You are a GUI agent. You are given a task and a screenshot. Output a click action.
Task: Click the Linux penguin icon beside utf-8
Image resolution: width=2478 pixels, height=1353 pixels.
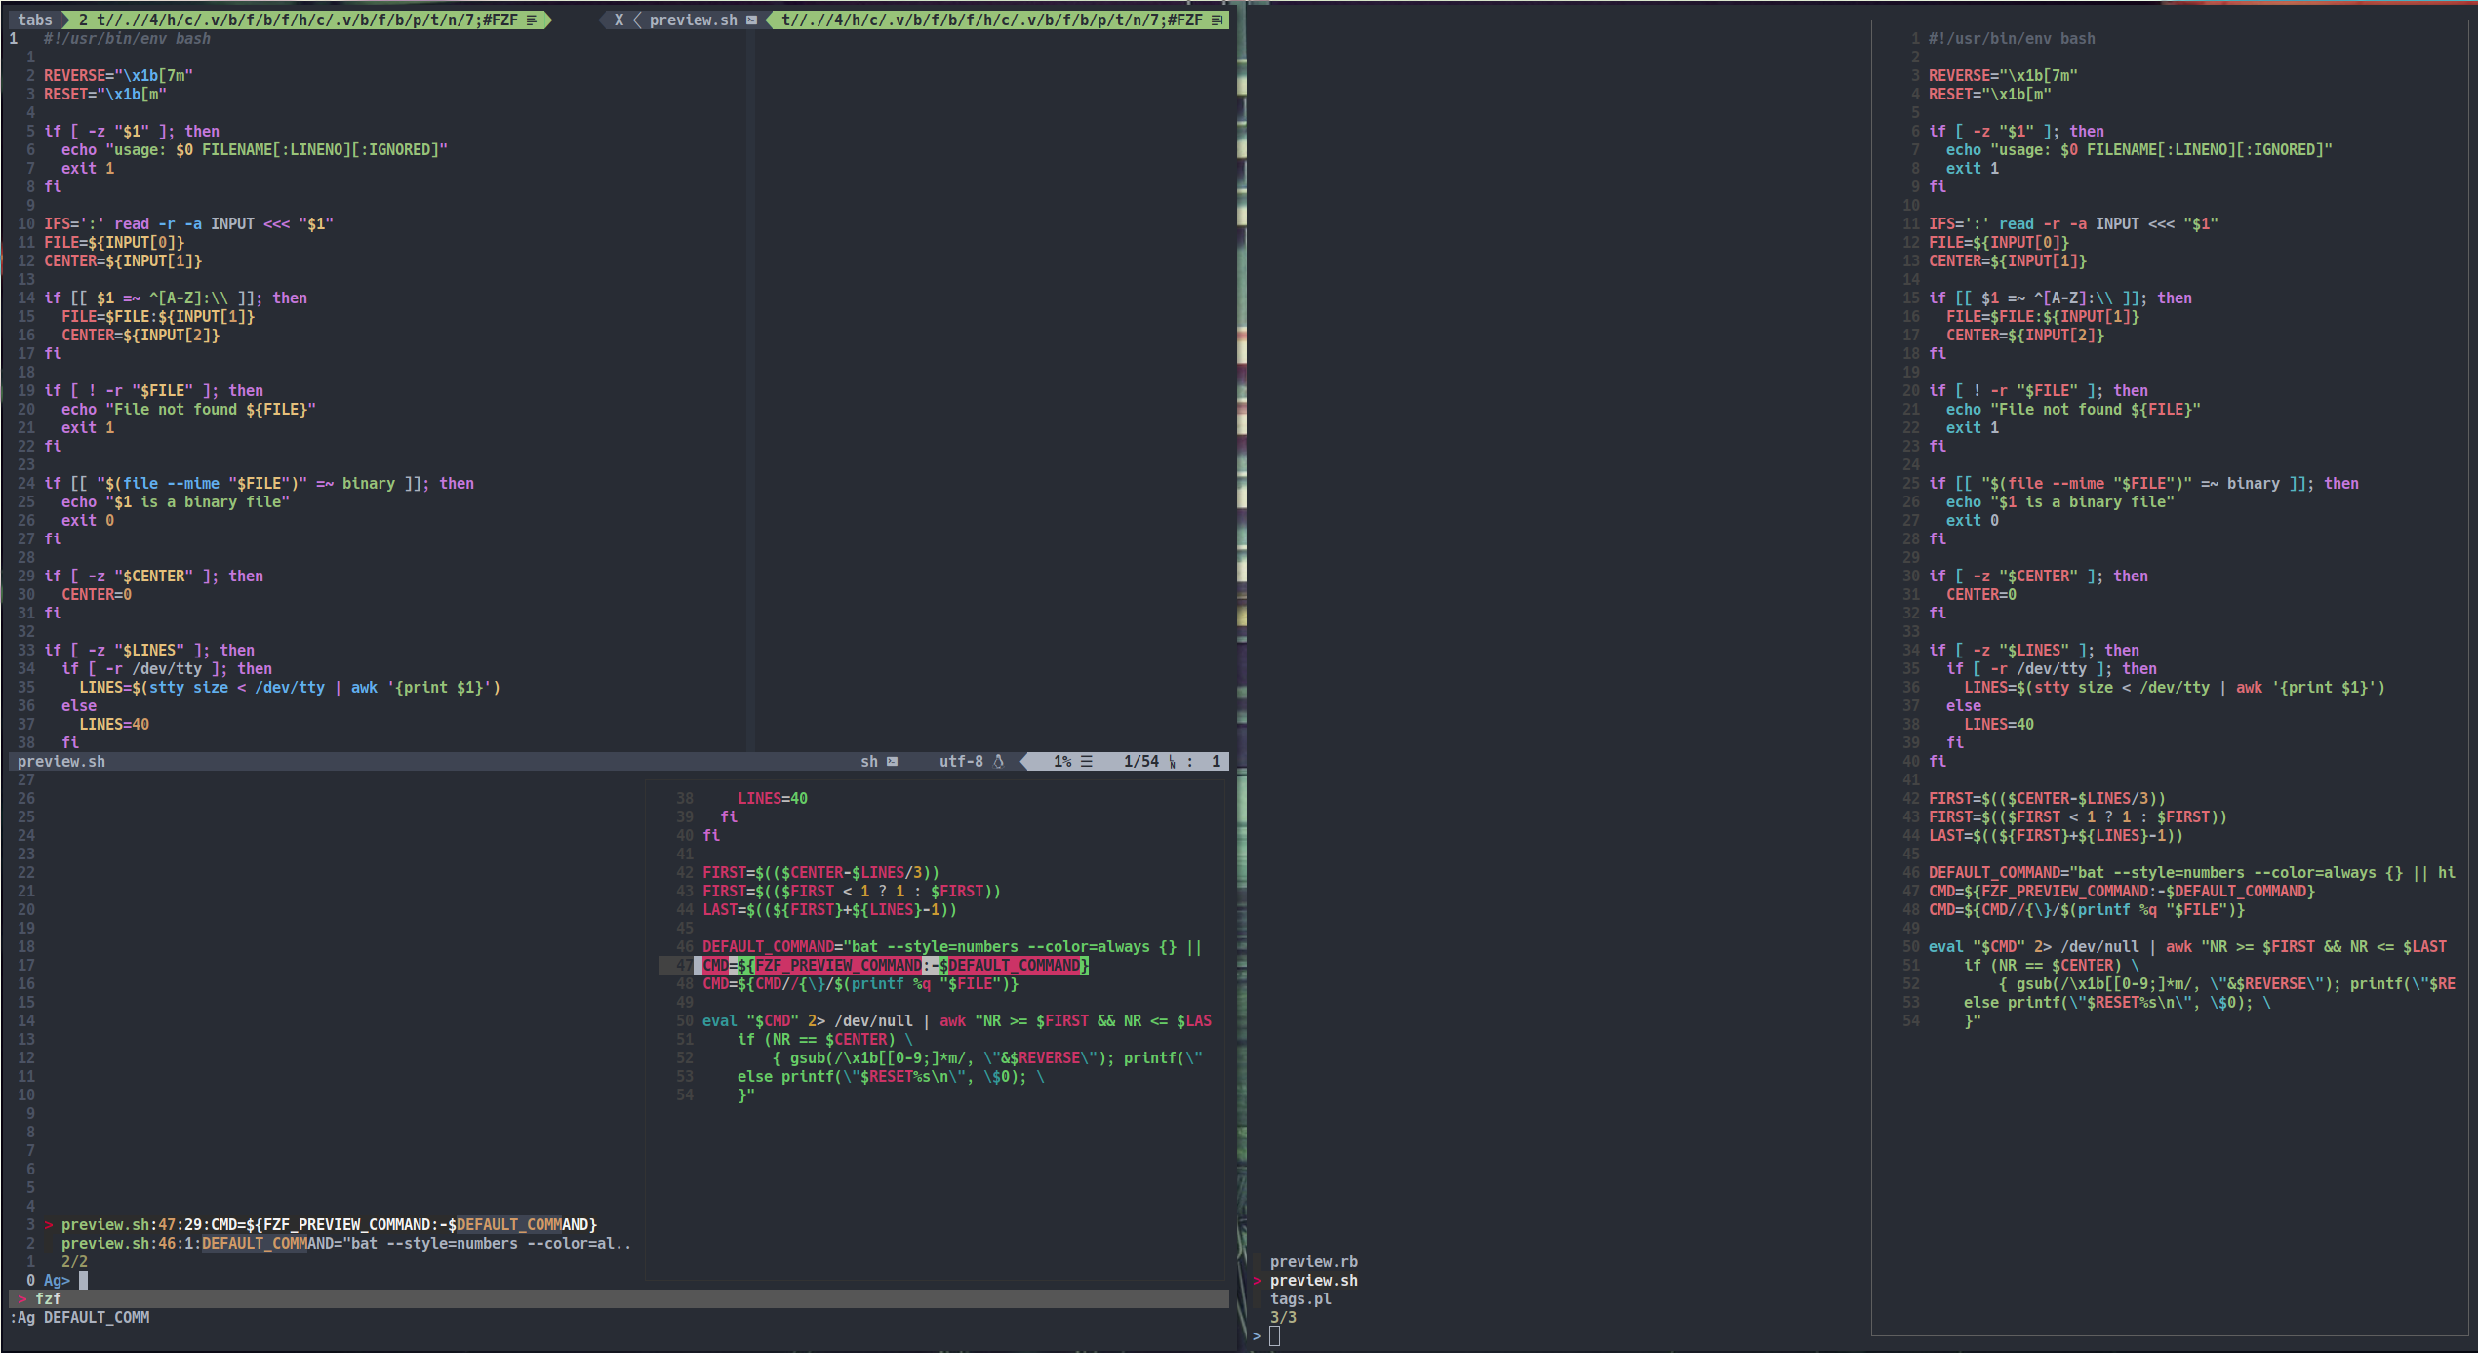pyautogui.click(x=999, y=761)
